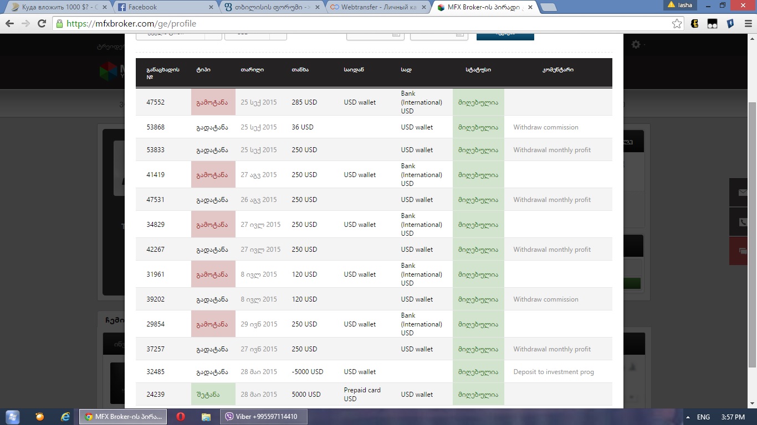Click the კომენტარი column header
The height and width of the screenshot is (425, 757).
click(558, 70)
